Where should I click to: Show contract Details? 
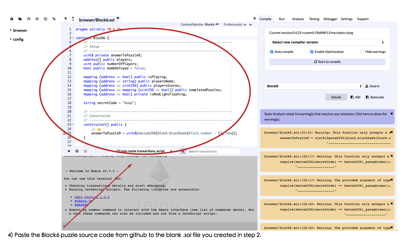(336, 97)
